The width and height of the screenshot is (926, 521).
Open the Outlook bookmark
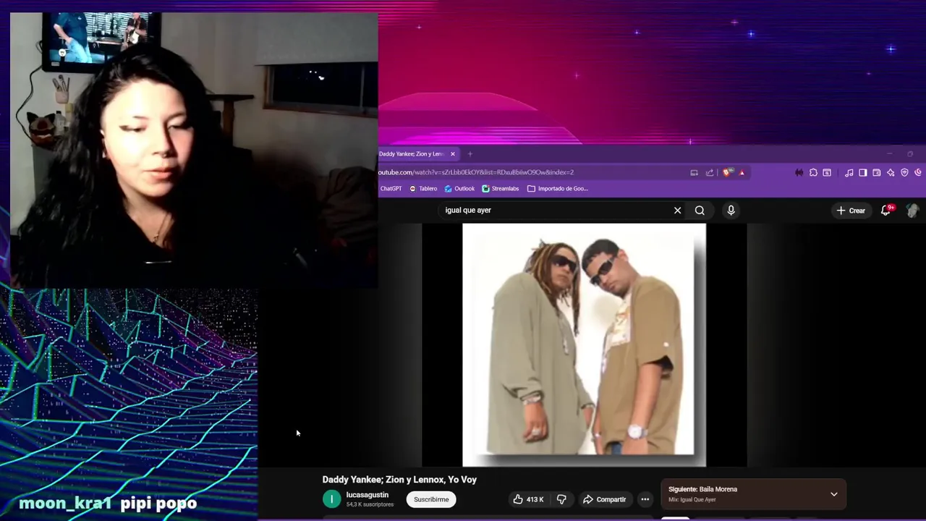coord(459,188)
